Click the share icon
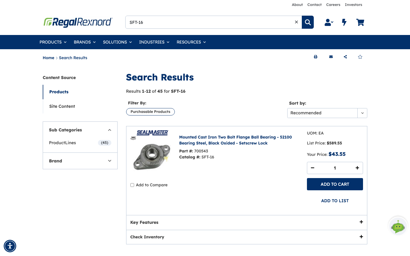This screenshot has width=410, height=256. pos(345,57)
